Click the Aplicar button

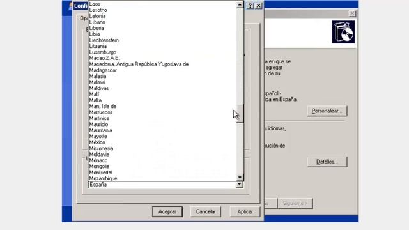245,211
